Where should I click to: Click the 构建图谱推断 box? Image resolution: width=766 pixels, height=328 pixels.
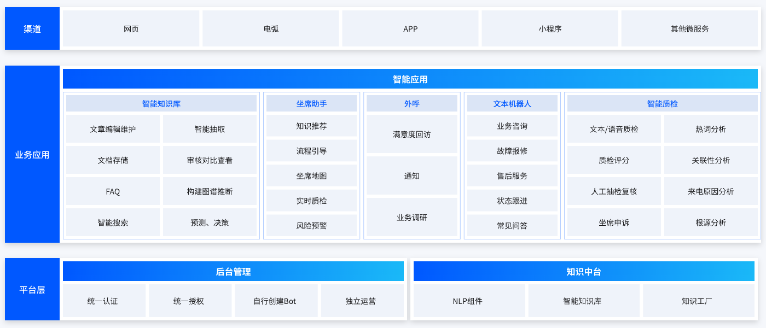(x=210, y=191)
